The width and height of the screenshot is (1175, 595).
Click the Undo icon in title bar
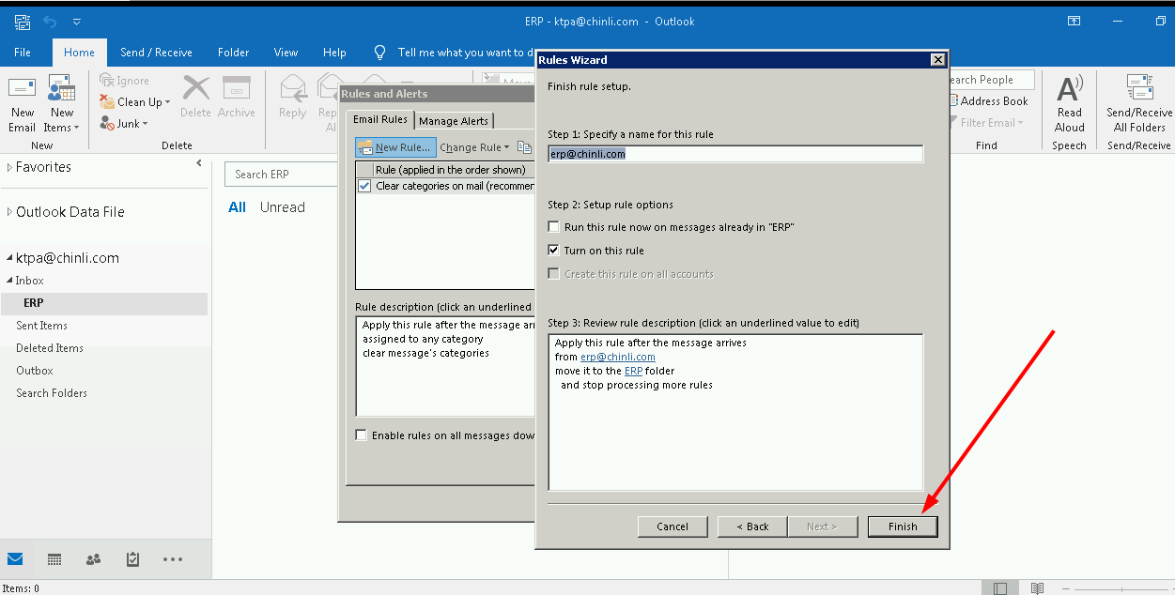(x=50, y=21)
